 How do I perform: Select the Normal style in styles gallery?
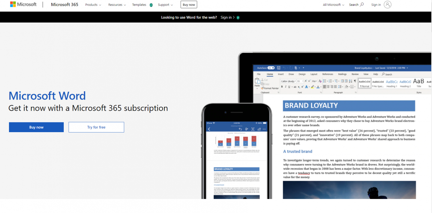[x=365, y=83]
